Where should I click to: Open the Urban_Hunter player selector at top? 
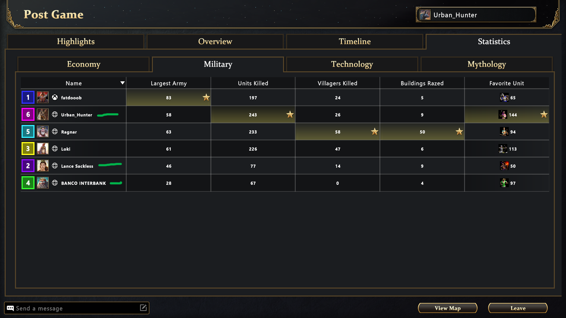(x=476, y=15)
